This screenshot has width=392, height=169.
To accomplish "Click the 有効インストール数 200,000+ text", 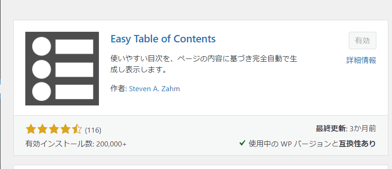I will click(x=76, y=144).
